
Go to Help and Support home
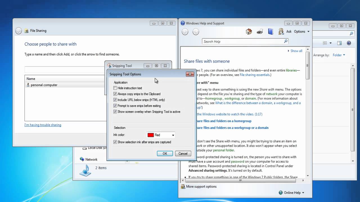(249, 32)
